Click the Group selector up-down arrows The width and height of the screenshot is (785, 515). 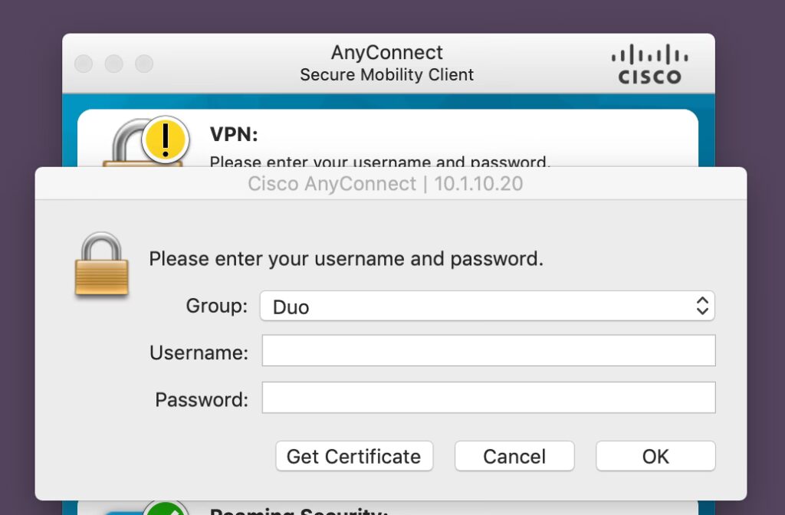701,307
